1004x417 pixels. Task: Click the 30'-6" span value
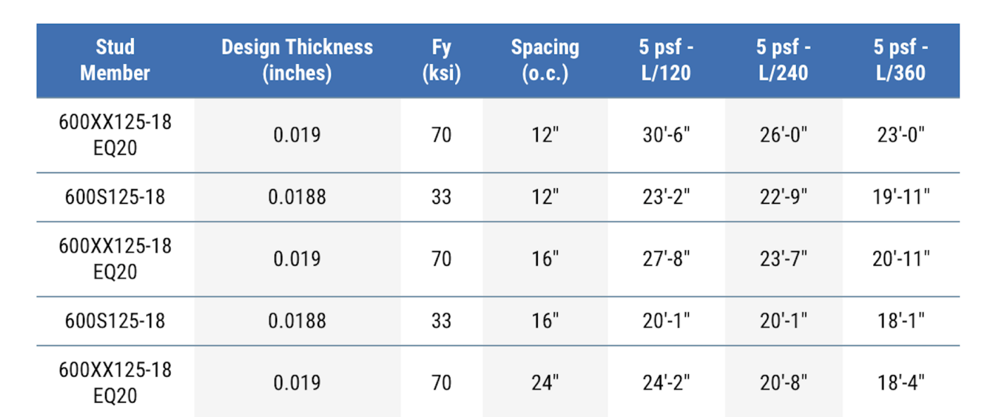coord(666,135)
